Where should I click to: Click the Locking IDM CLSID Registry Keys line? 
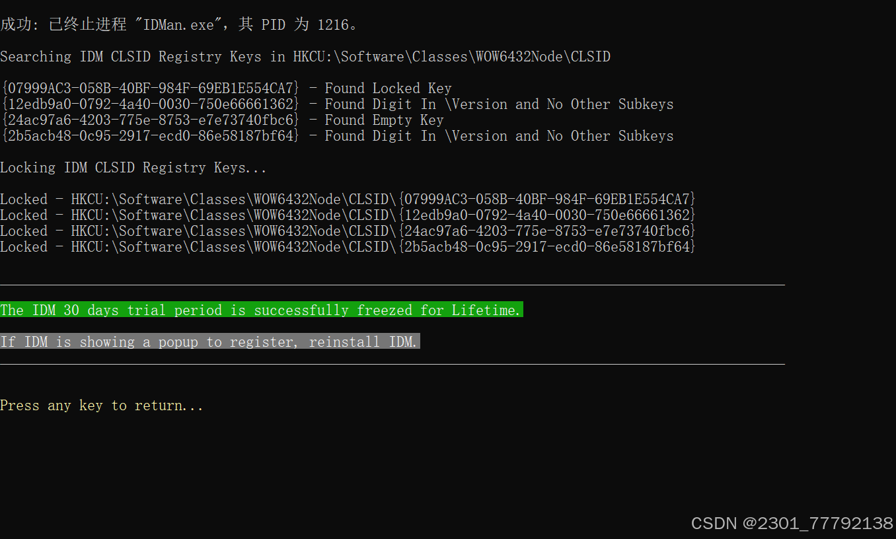(x=133, y=168)
